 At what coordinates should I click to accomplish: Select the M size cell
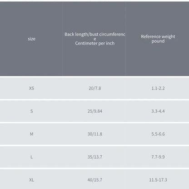click(31, 134)
